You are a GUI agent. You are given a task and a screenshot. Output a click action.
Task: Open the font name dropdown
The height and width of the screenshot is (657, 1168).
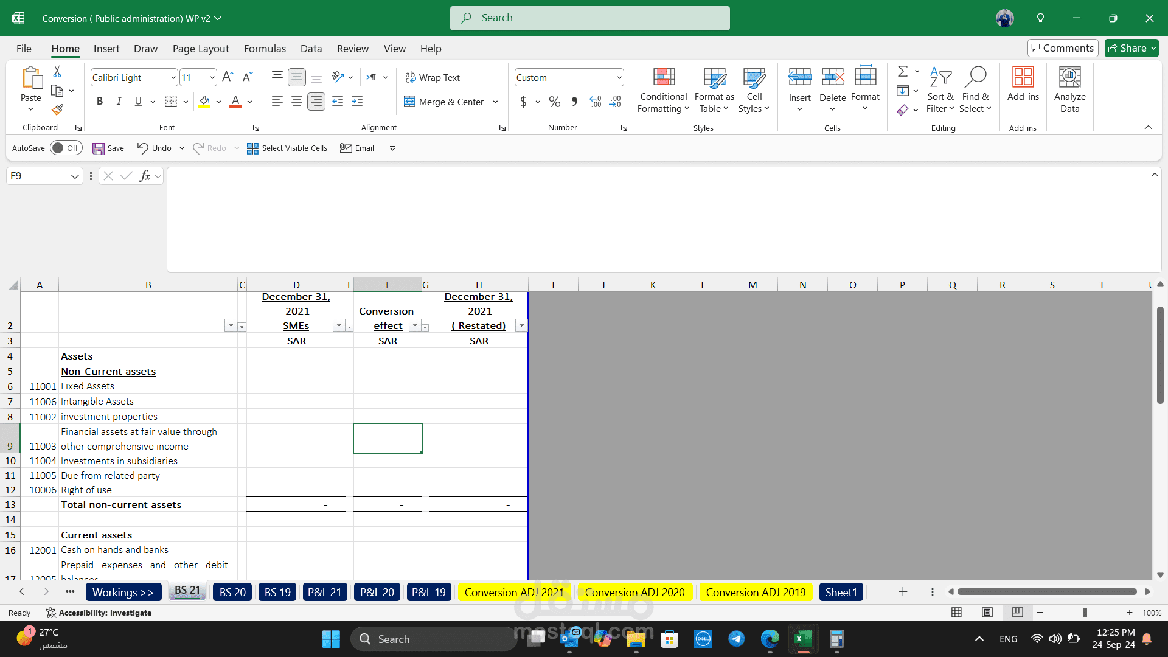click(173, 77)
